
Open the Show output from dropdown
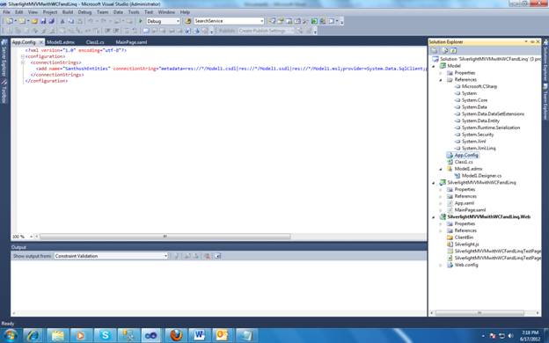click(x=111, y=256)
